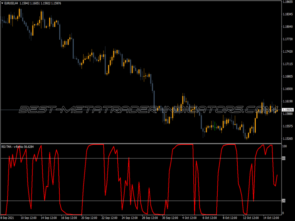The image size is (295, 221).
Task: Click the 1.17420 price axis label
Action: point(288,51)
